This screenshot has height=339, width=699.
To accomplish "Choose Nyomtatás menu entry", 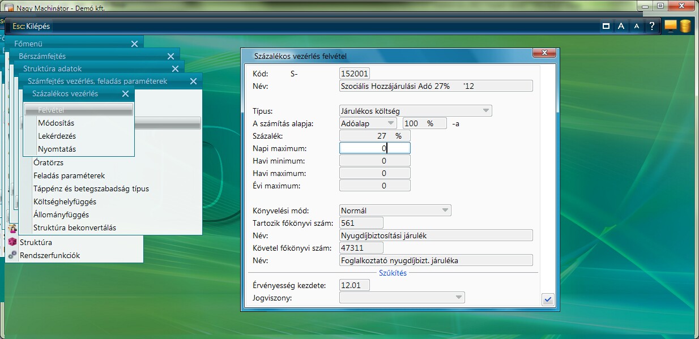I will coord(57,149).
